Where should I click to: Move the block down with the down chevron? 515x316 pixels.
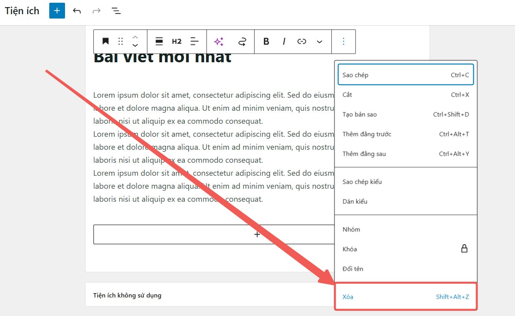[x=135, y=46]
